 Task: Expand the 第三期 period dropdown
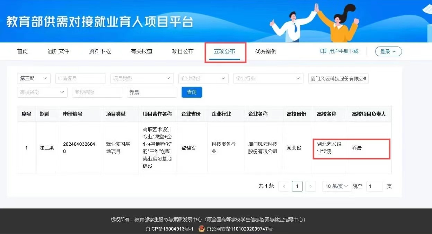pyautogui.click(x=34, y=78)
